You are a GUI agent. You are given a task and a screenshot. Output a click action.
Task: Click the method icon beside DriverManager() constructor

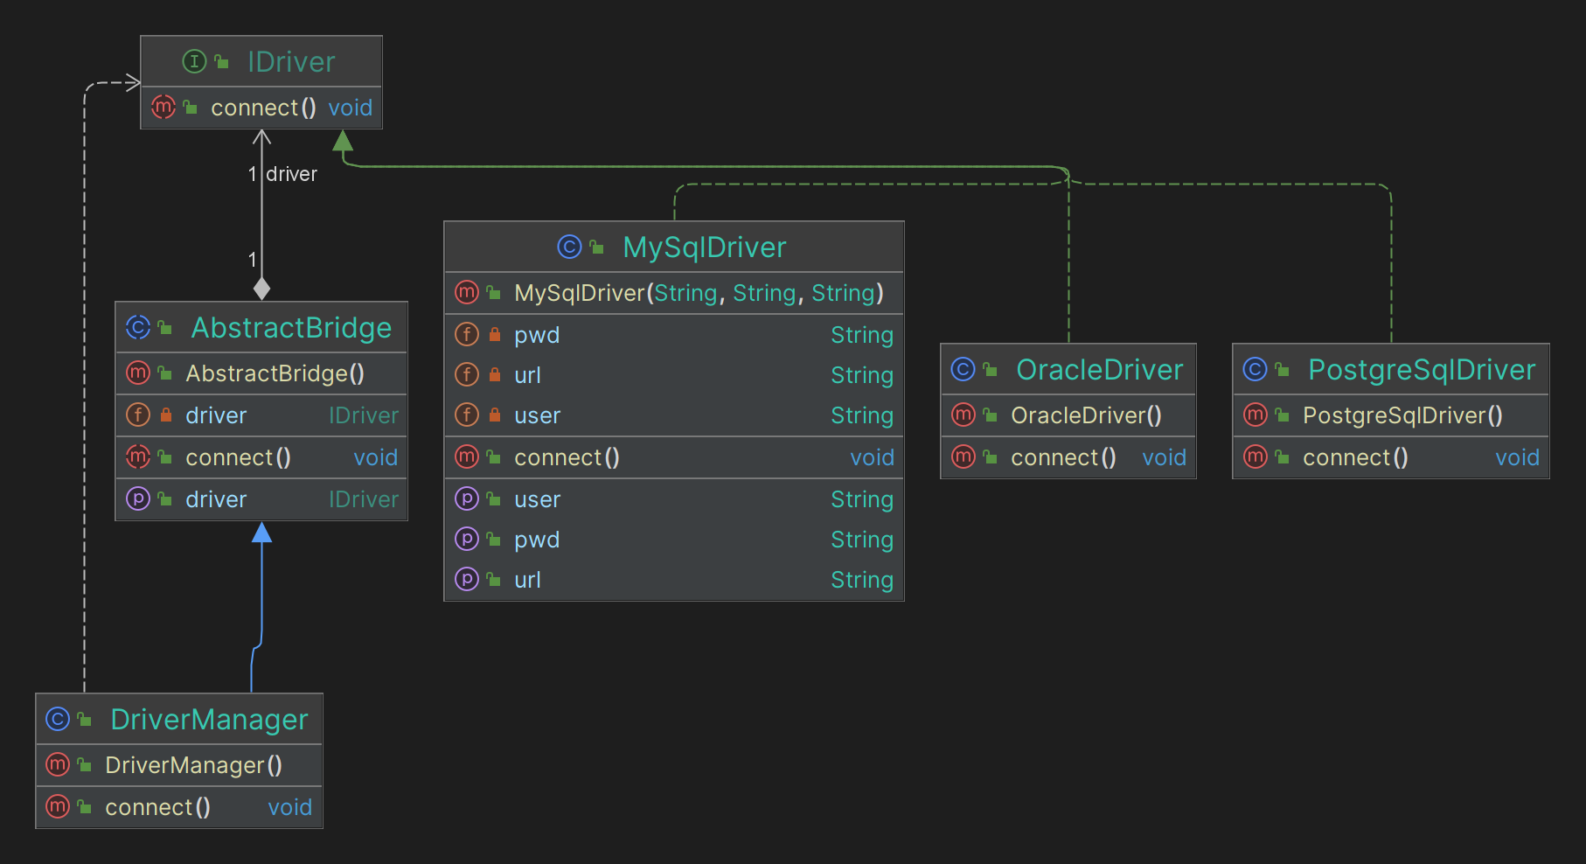tap(58, 765)
